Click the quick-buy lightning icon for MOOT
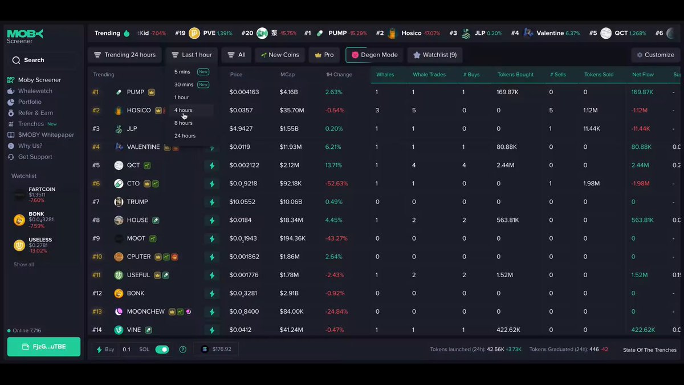 [x=212, y=238]
